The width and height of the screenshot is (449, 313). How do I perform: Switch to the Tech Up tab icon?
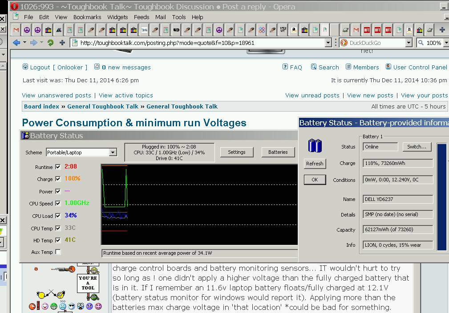pyautogui.click(x=283, y=30)
